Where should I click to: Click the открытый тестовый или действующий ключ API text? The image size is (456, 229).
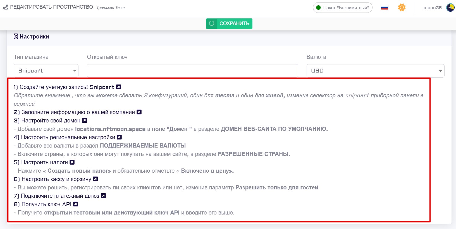coord(112,213)
